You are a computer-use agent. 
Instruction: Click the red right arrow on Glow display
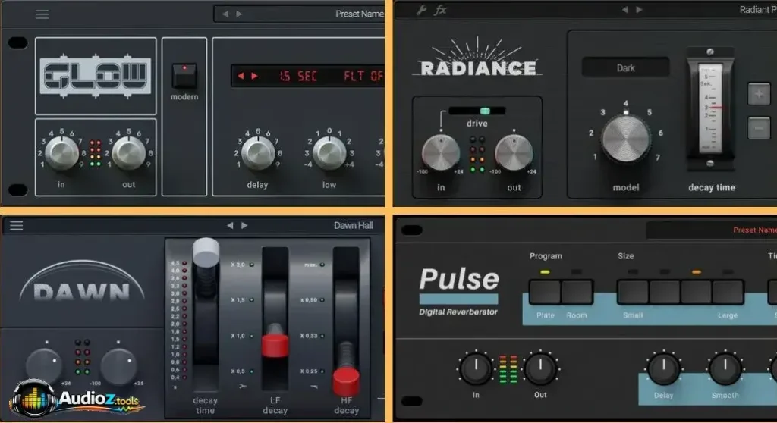click(x=254, y=76)
